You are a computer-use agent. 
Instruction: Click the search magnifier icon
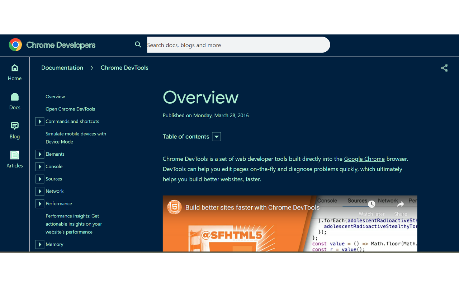138,44
